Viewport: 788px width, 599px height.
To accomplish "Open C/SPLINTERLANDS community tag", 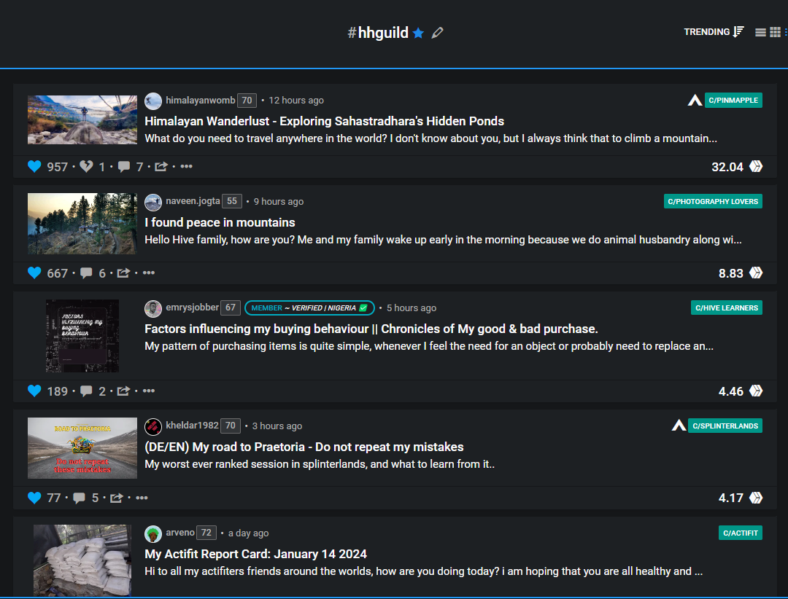I will point(725,426).
